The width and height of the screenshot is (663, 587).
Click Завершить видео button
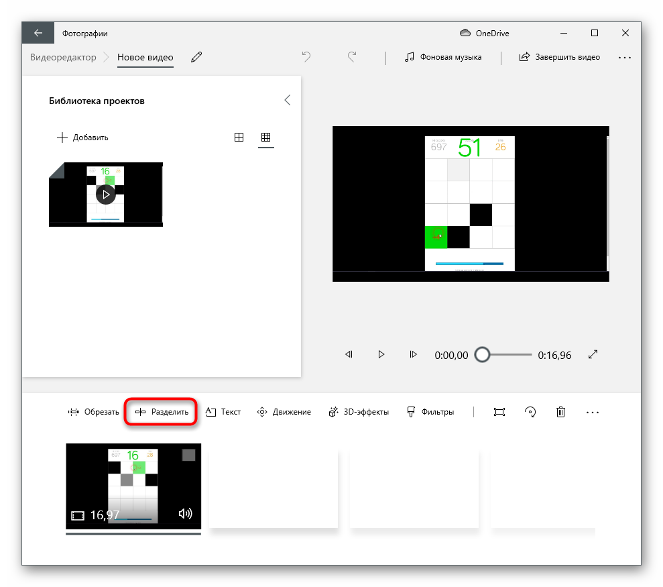pyautogui.click(x=560, y=57)
